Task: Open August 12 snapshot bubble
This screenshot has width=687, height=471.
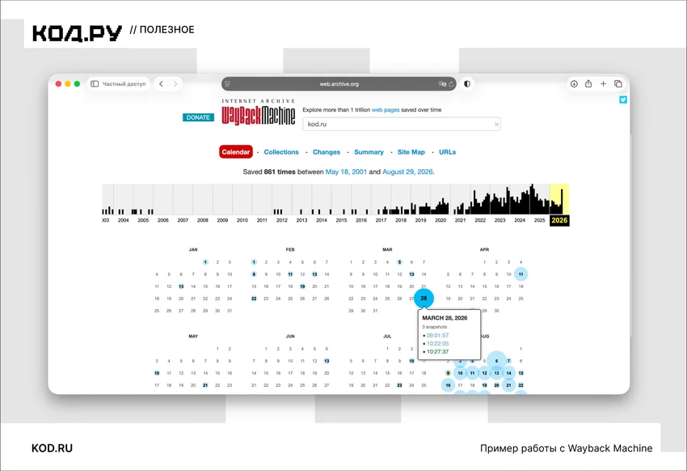Action: click(x=484, y=373)
